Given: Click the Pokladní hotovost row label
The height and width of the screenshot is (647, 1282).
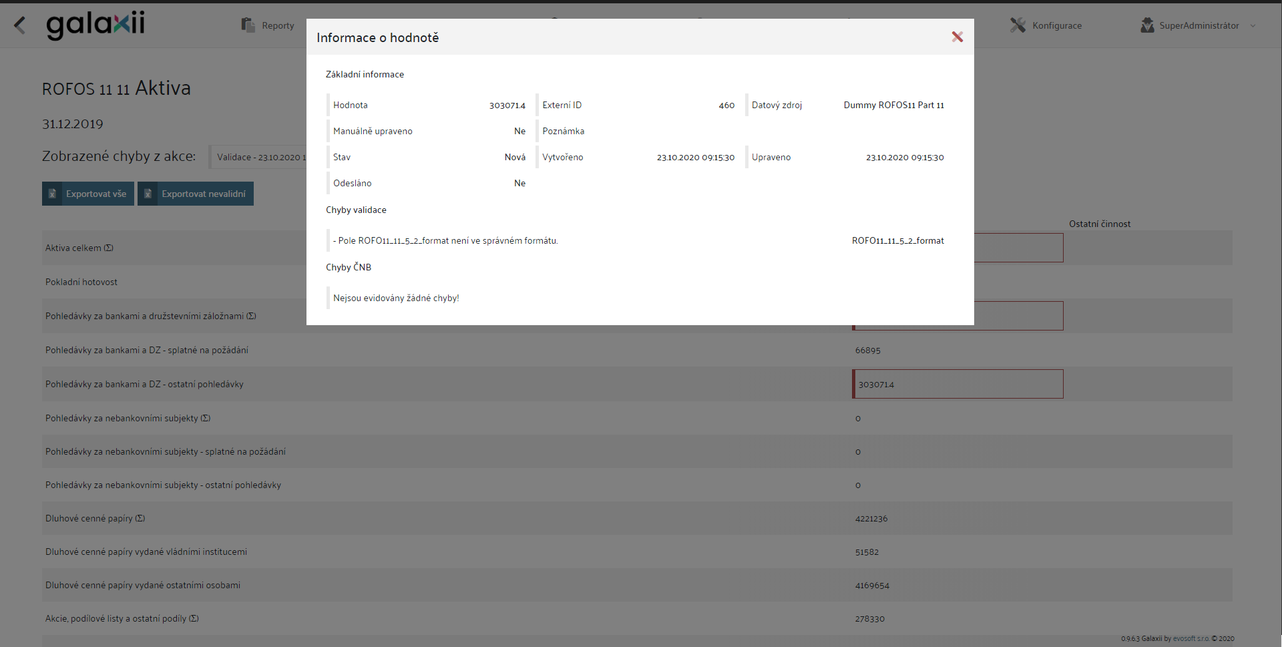Looking at the screenshot, I should [81, 282].
